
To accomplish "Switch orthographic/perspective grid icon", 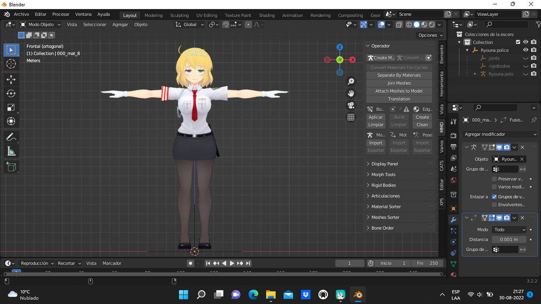I will pos(351,118).
